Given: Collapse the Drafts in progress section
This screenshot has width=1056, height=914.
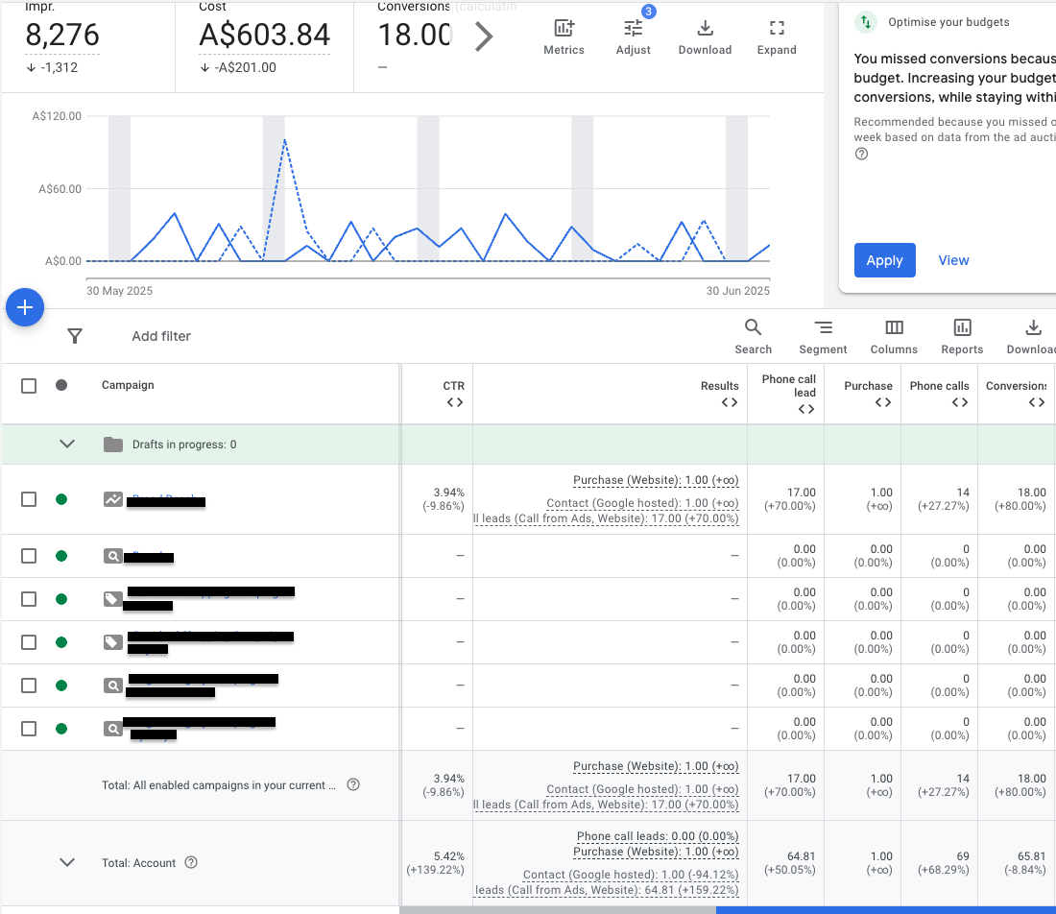Looking at the screenshot, I should pyautogui.click(x=67, y=445).
